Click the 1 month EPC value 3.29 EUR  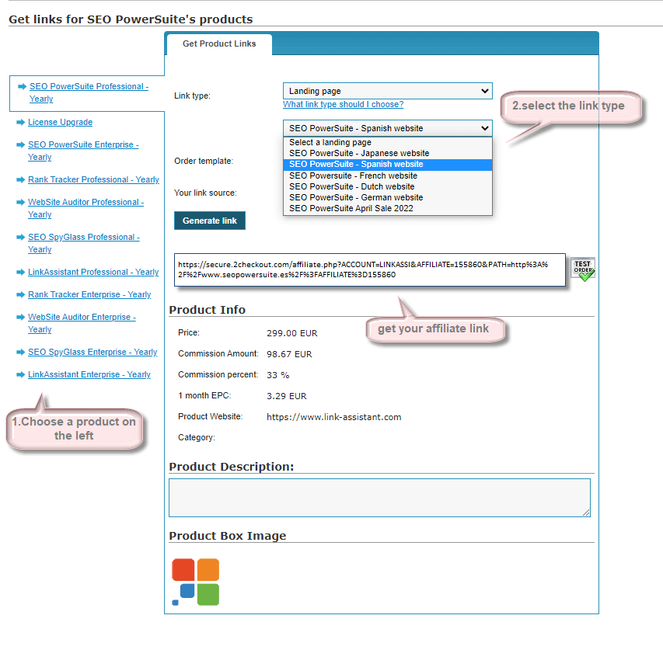286,396
